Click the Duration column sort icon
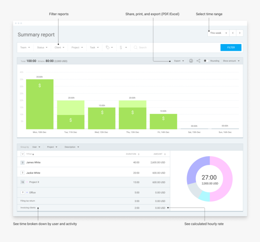The image size is (260, 242). tap(139, 154)
